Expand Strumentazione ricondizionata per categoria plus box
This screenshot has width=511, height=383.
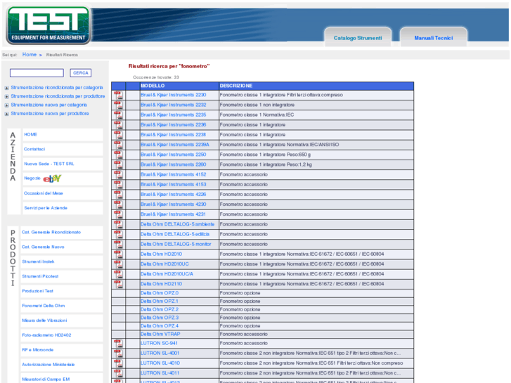coord(6,88)
